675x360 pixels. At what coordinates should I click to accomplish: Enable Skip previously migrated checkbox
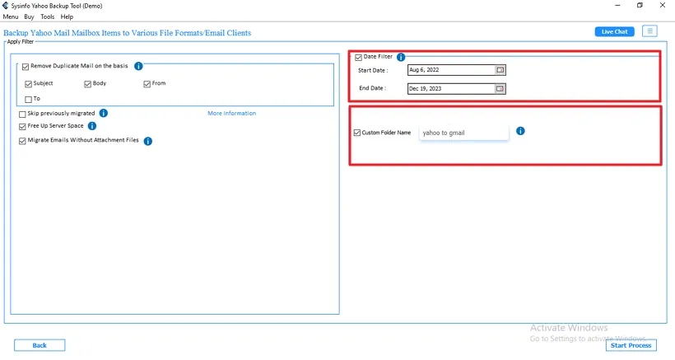tap(22, 115)
